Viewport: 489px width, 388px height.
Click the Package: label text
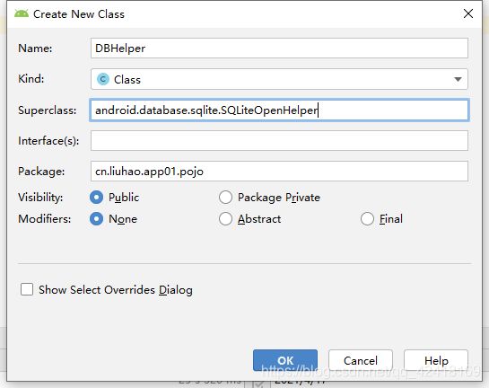coord(41,172)
